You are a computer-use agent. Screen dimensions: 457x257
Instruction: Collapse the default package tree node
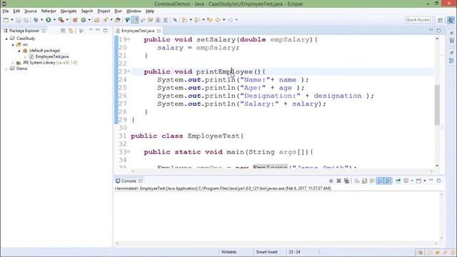19,51
